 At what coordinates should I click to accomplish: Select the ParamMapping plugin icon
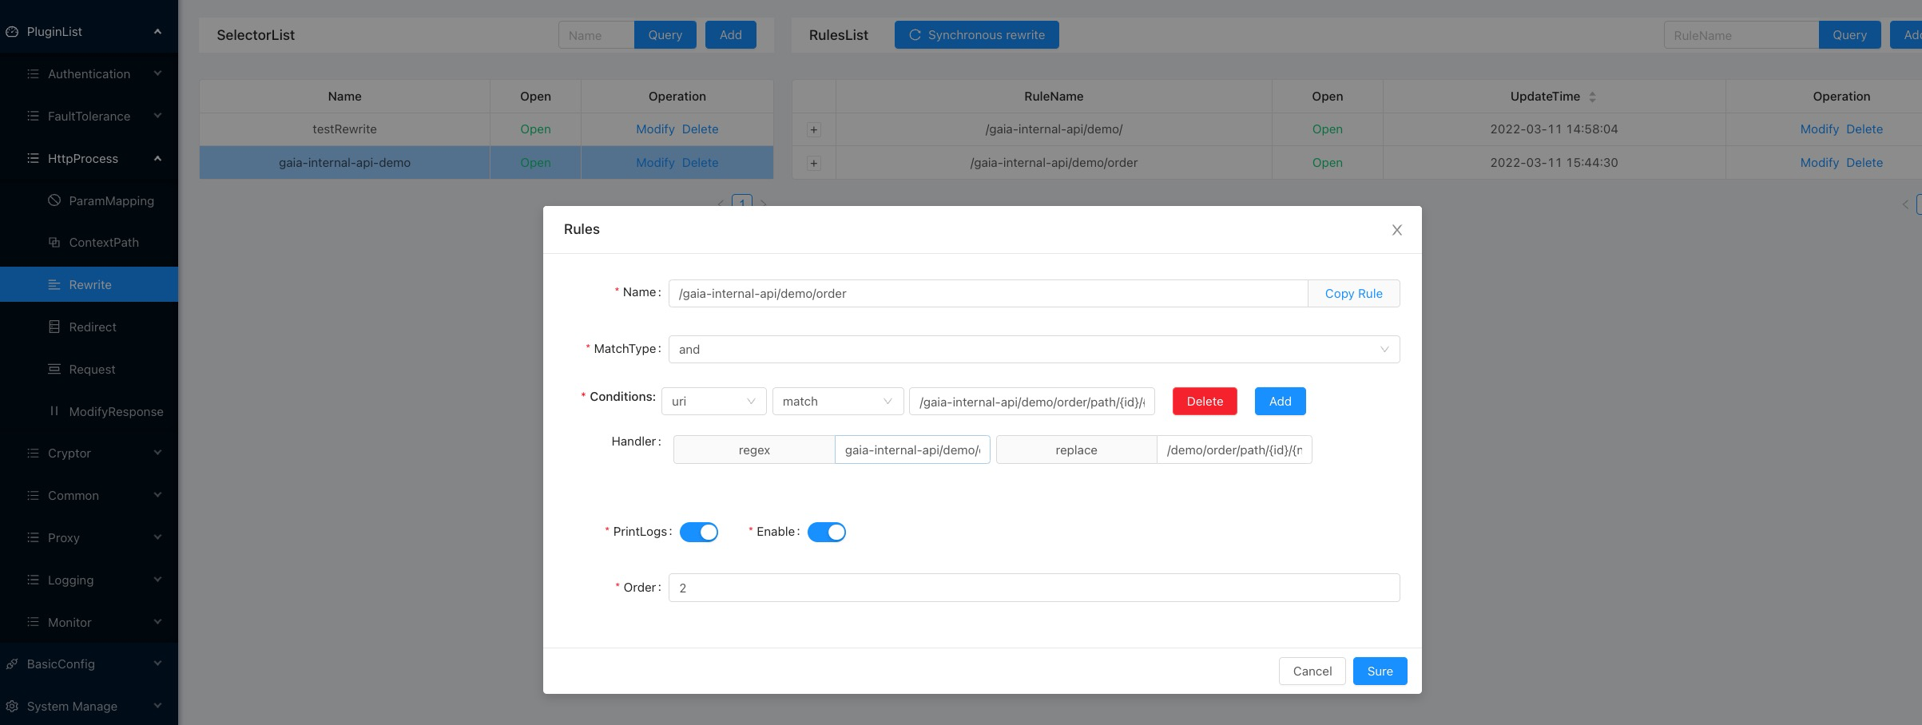tap(55, 200)
